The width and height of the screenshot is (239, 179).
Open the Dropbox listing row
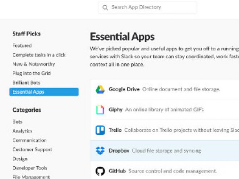[165, 150]
